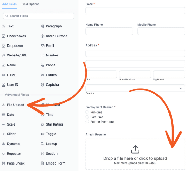189x171 pixels.
Task: Select the Part-time radio button
Action: tap(87, 117)
